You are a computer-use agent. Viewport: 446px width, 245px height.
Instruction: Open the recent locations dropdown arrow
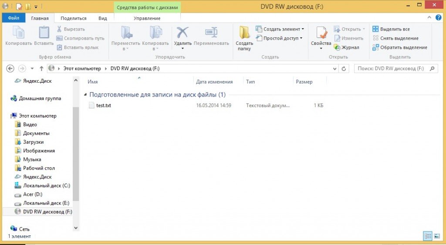32,68
